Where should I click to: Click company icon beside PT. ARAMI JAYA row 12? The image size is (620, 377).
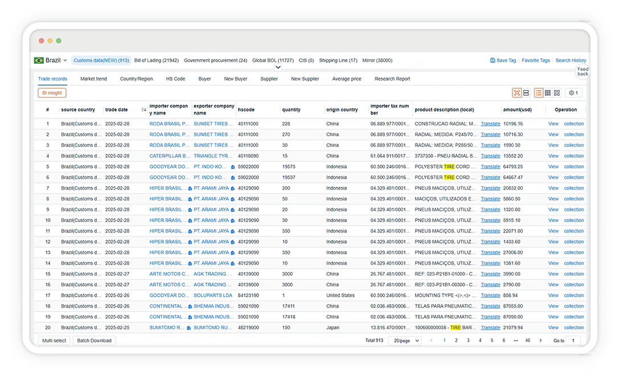pos(232,242)
